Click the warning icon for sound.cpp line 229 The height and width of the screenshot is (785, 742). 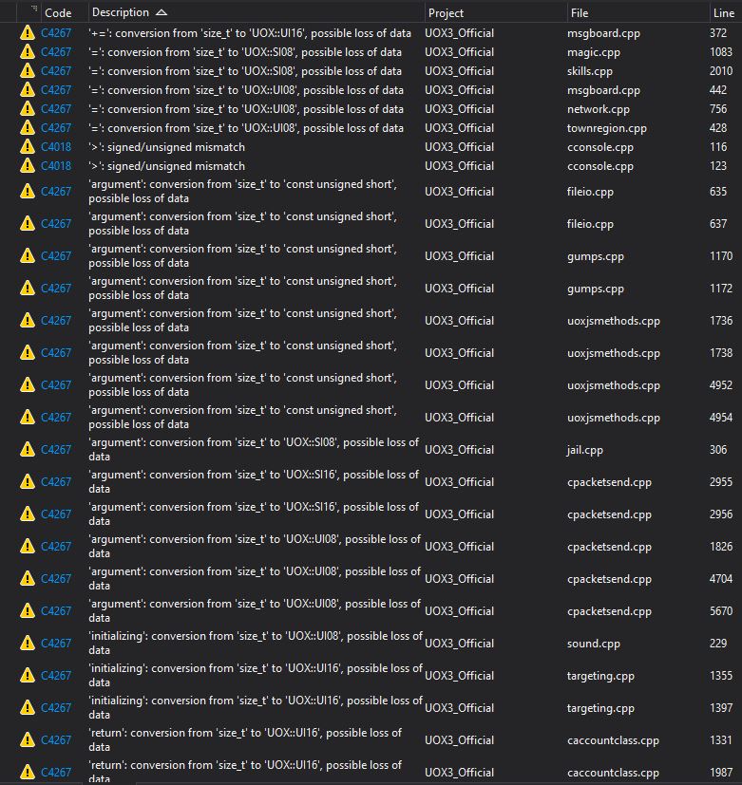click(27, 644)
